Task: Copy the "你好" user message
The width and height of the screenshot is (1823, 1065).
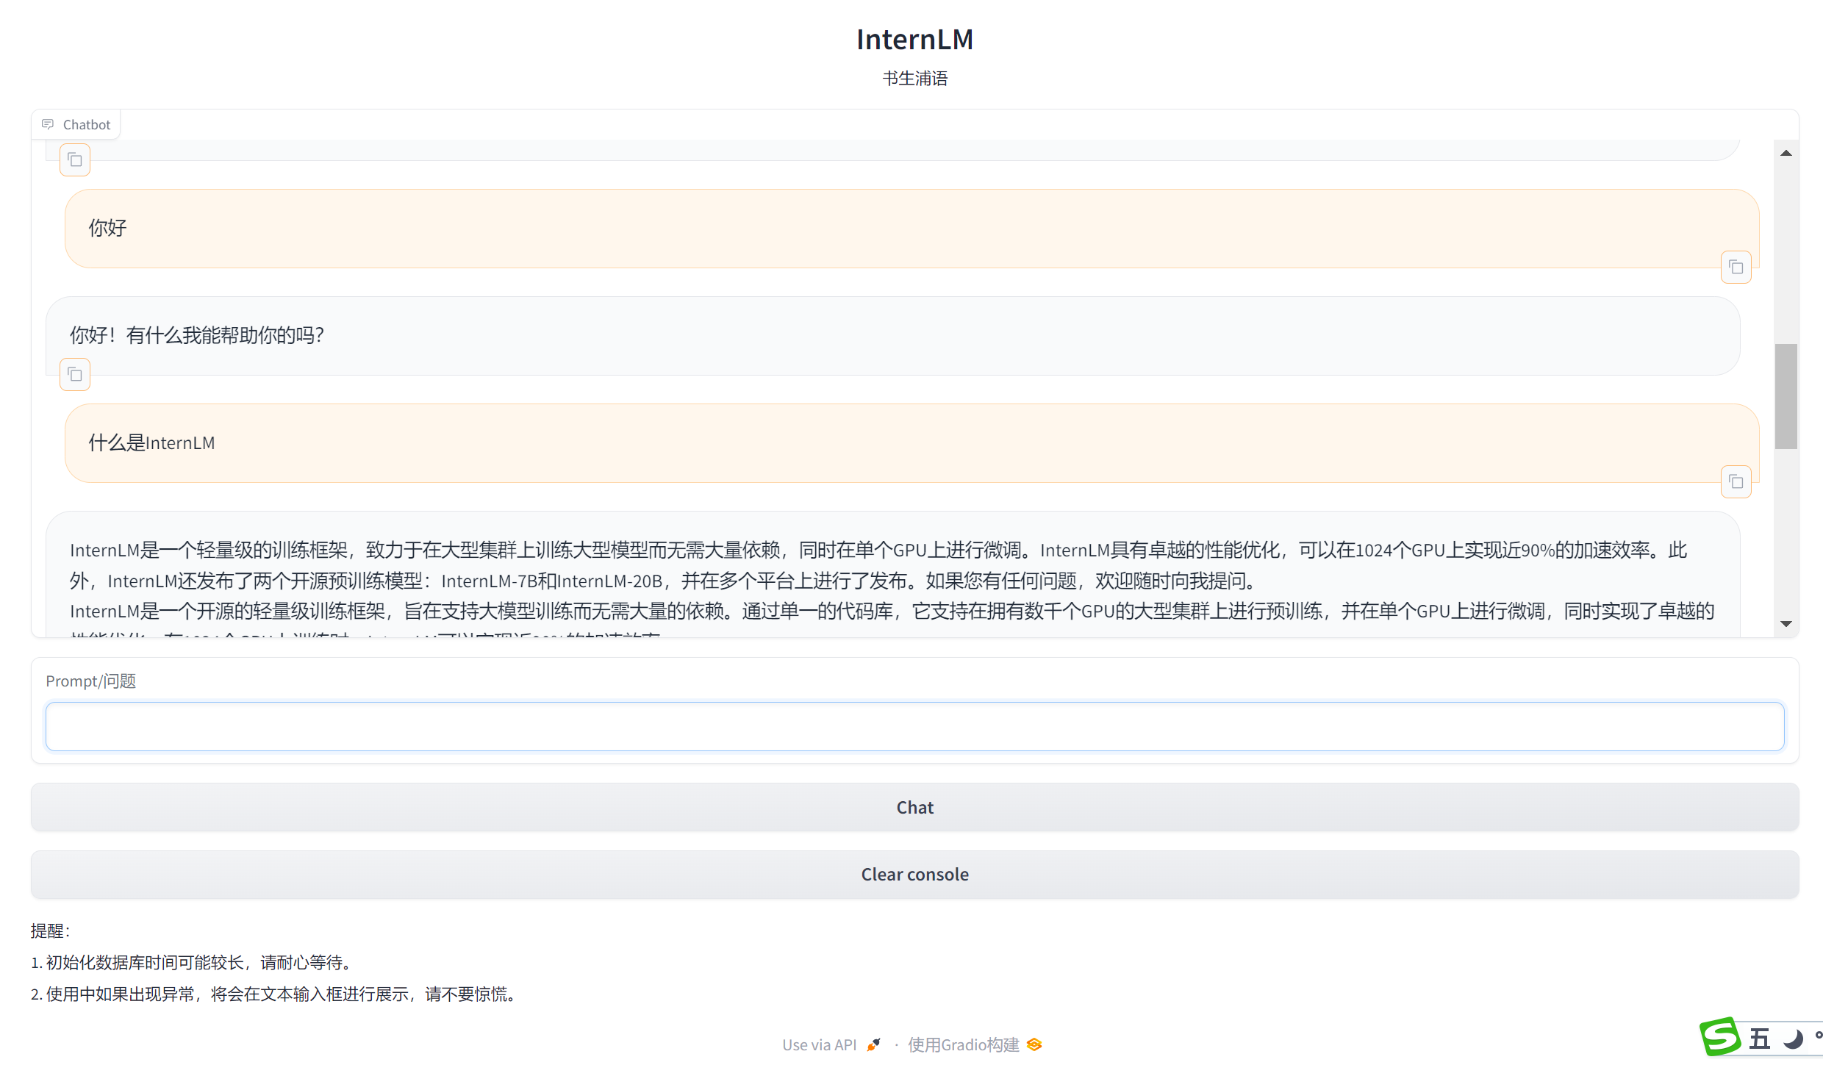Action: point(1736,267)
